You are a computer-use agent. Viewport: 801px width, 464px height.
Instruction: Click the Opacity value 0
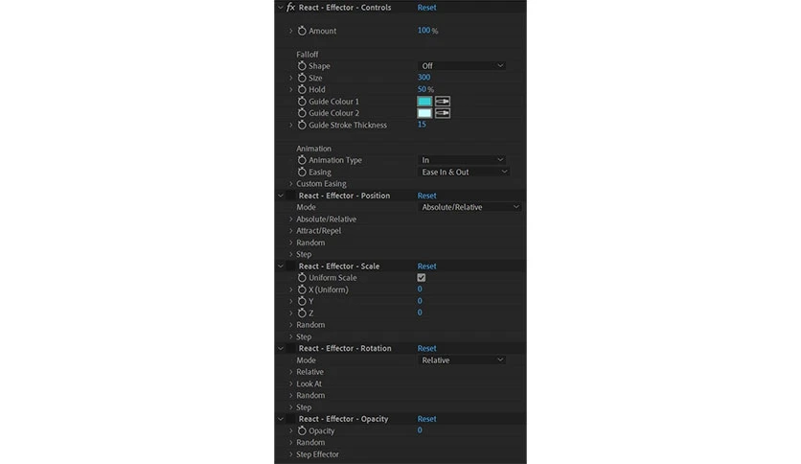pos(420,429)
